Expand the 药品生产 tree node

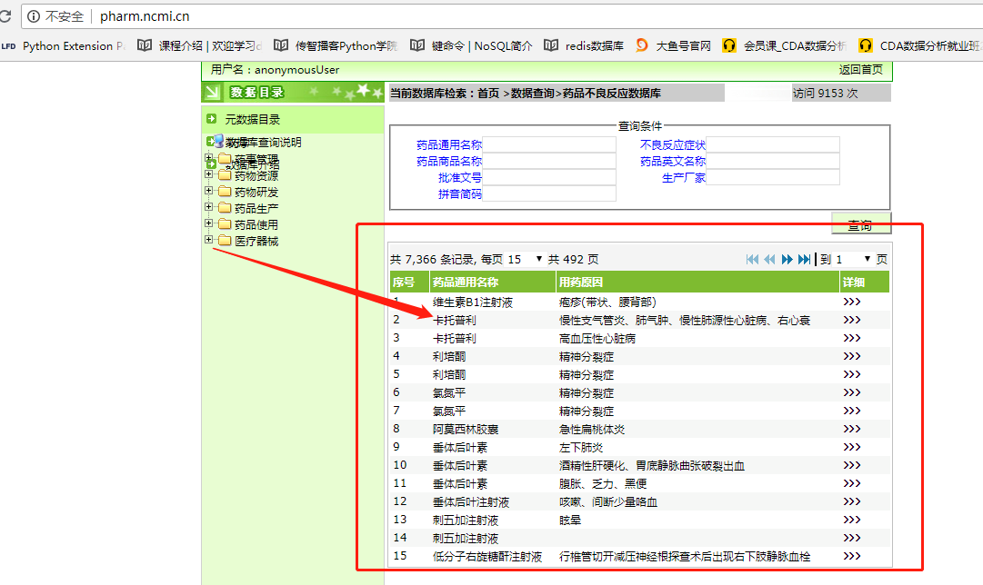(209, 207)
